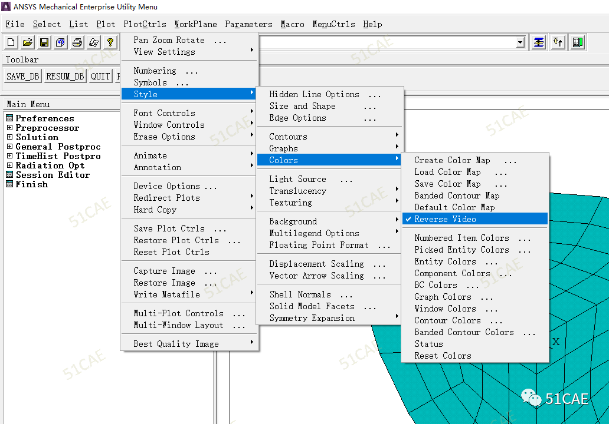Choose Banded Contour Map entry
This screenshot has width=609, height=424.
click(474, 196)
